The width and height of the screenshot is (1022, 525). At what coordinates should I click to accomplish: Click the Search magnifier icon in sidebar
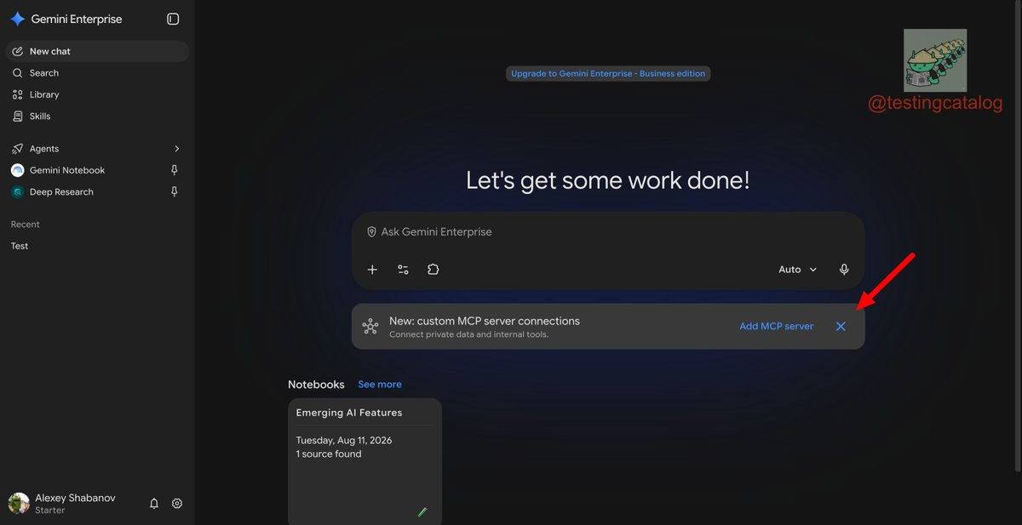[17, 73]
